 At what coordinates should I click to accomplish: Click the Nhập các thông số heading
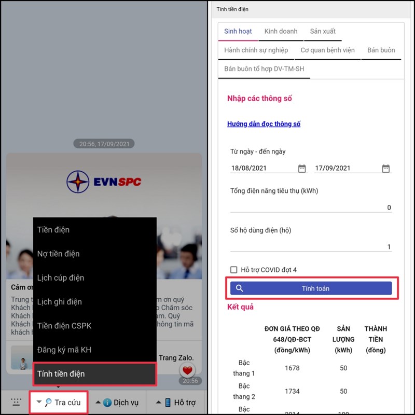[x=259, y=99]
